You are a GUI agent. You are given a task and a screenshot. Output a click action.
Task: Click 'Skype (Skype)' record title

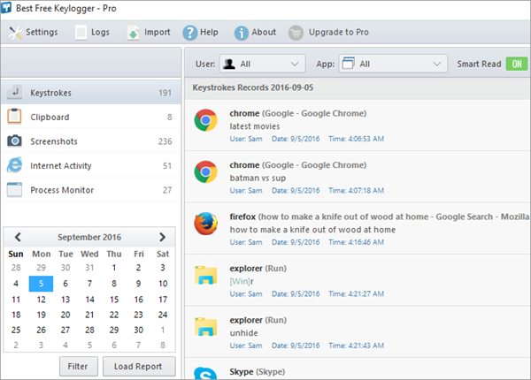[x=258, y=371]
